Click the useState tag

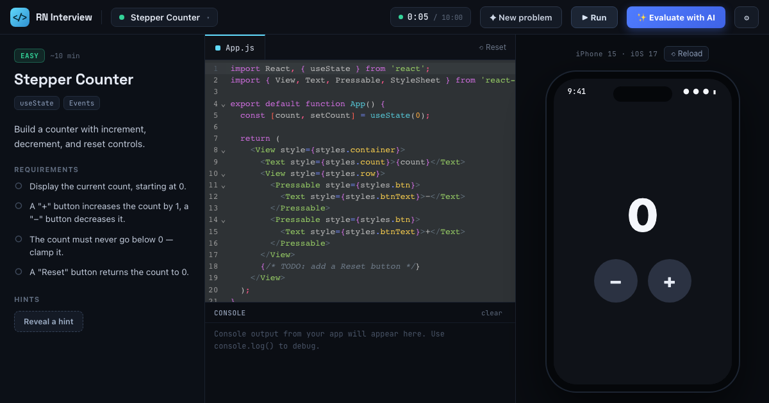[37, 103]
